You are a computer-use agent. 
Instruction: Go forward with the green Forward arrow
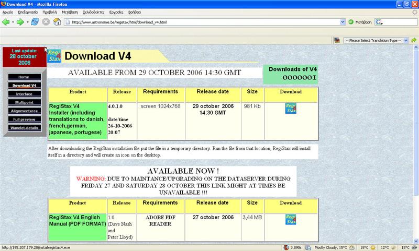pos(20,22)
